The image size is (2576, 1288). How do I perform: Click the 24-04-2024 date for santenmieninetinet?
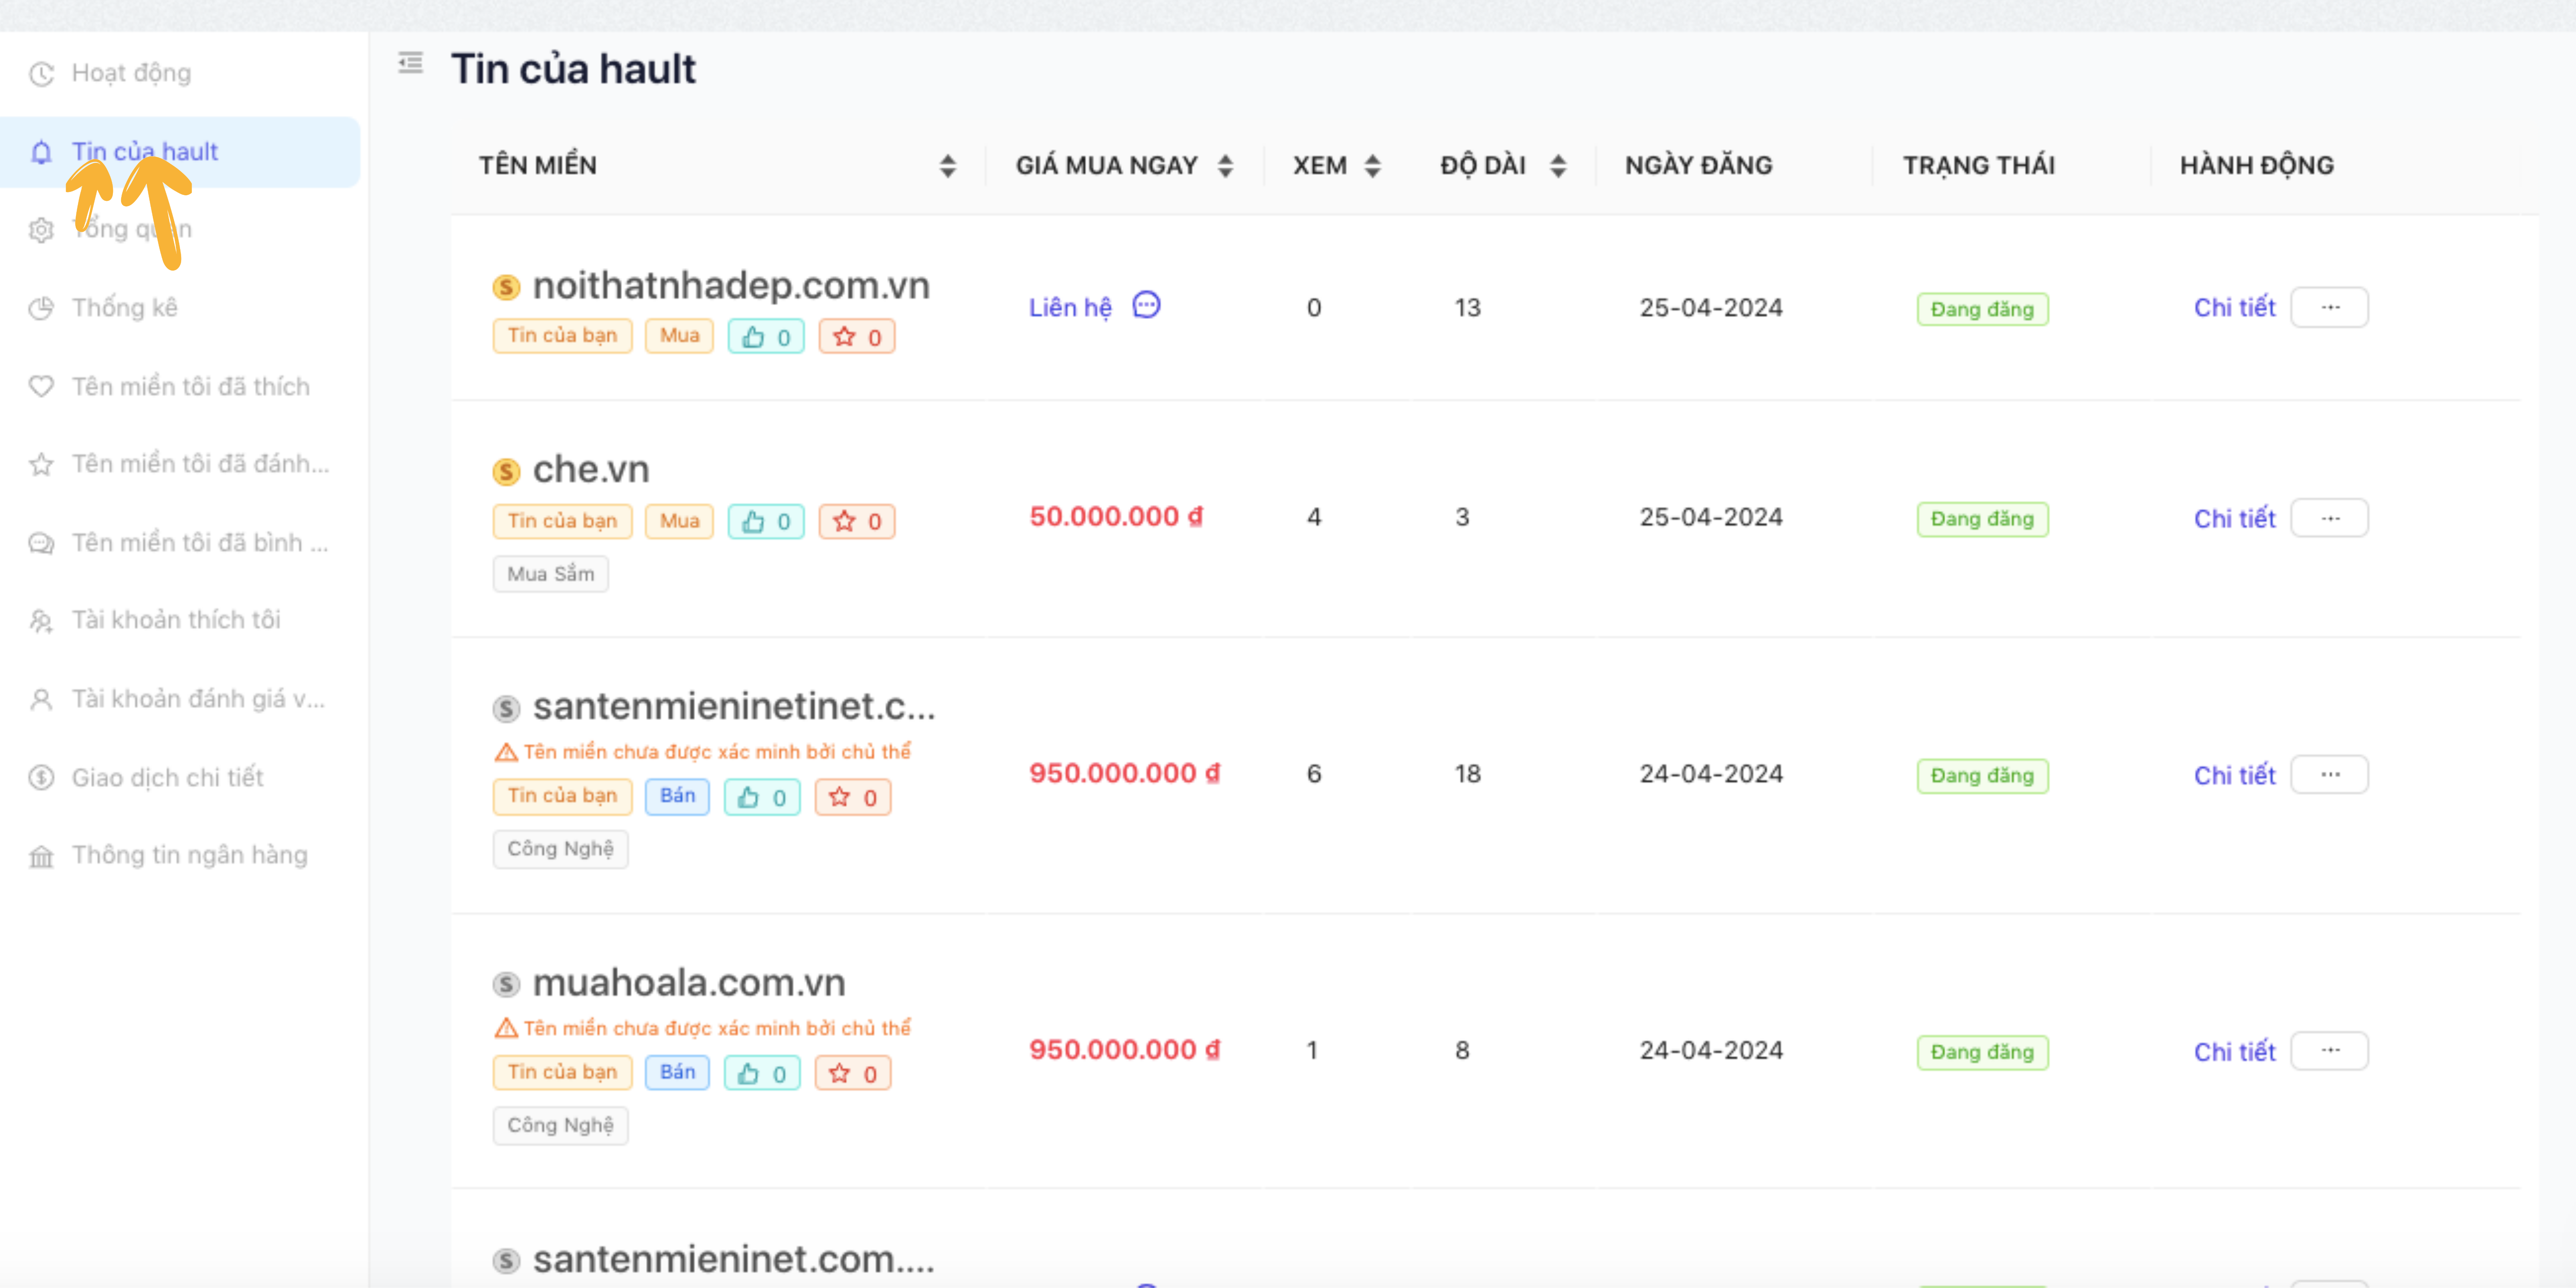(x=1711, y=774)
